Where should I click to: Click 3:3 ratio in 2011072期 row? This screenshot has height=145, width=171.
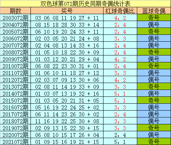click(120, 73)
